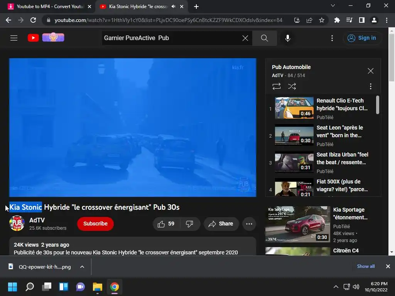Open the Pub Automobile playlist title link

click(291, 67)
